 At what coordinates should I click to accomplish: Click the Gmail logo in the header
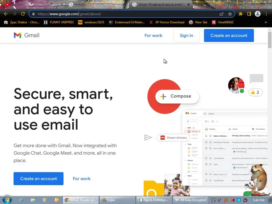[x=27, y=35]
